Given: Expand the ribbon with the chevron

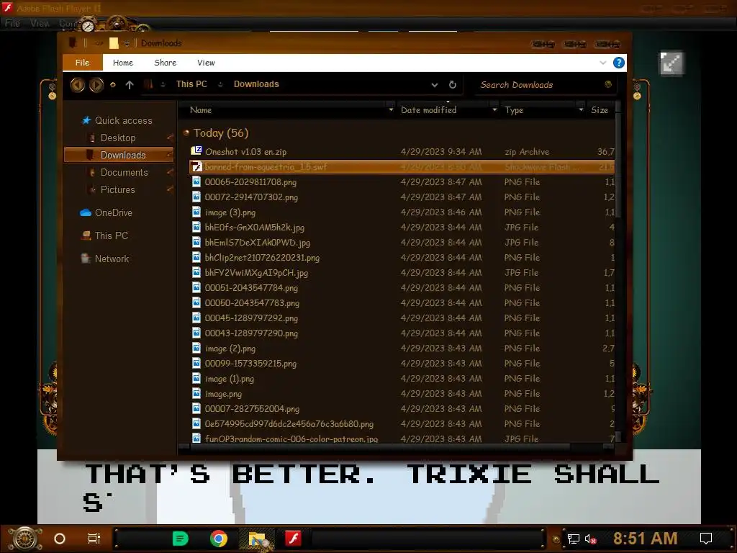Looking at the screenshot, I should [602, 63].
